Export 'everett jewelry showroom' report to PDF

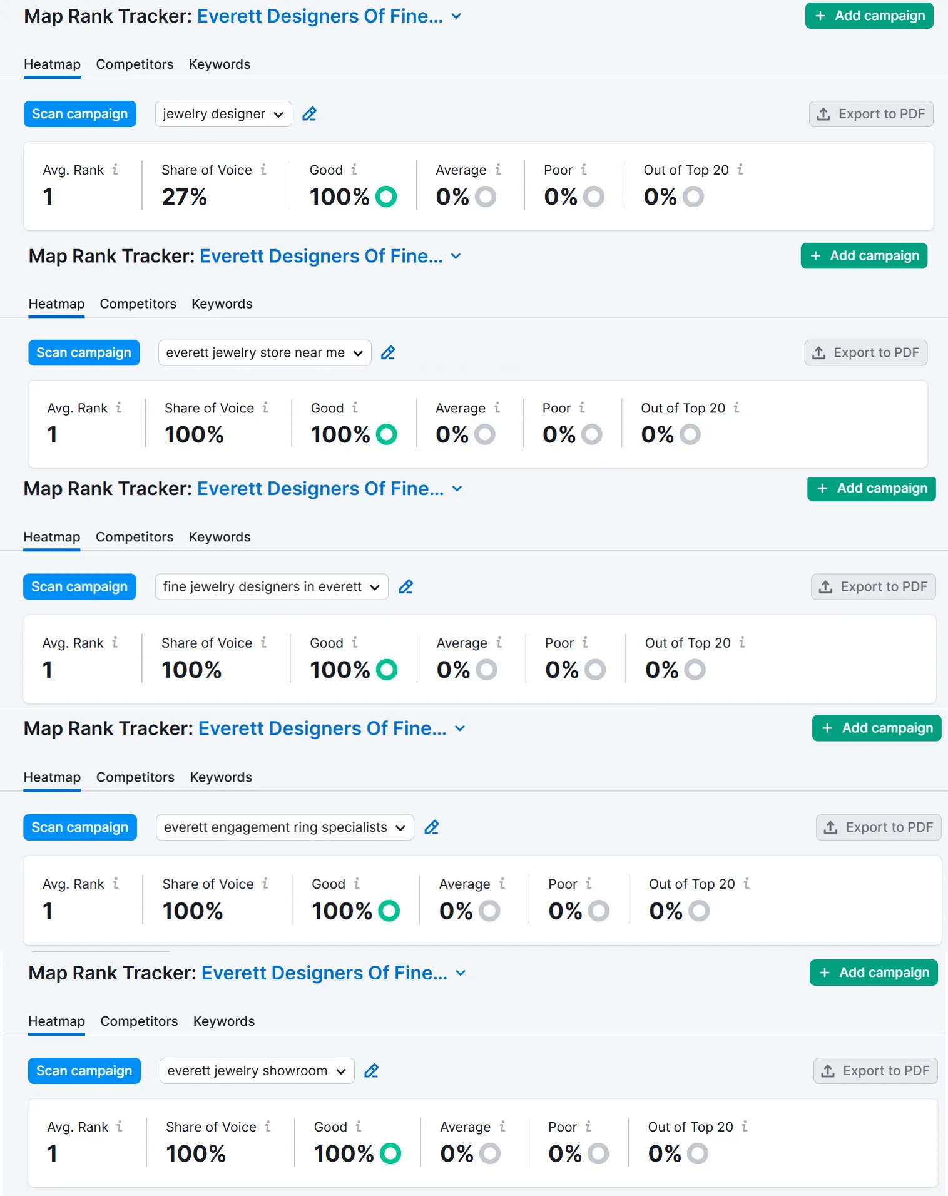coord(875,1071)
